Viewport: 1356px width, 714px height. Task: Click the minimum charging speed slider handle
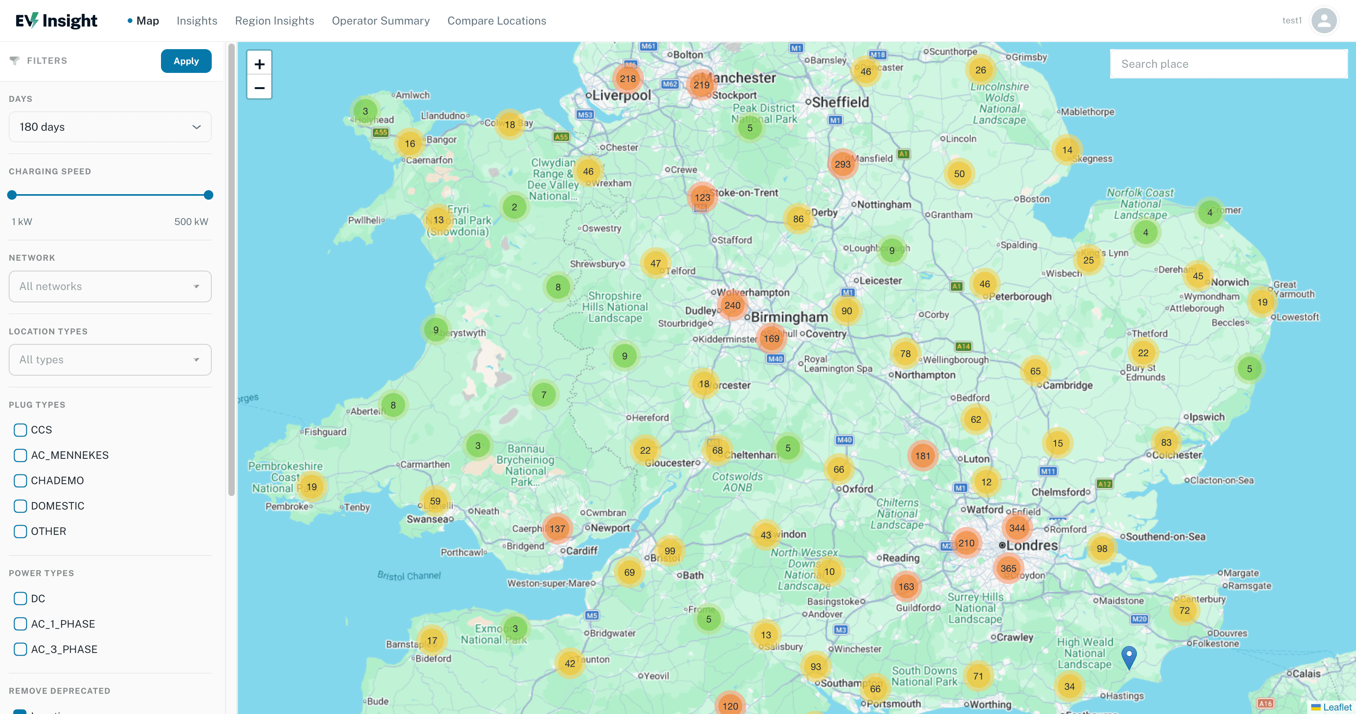point(12,195)
